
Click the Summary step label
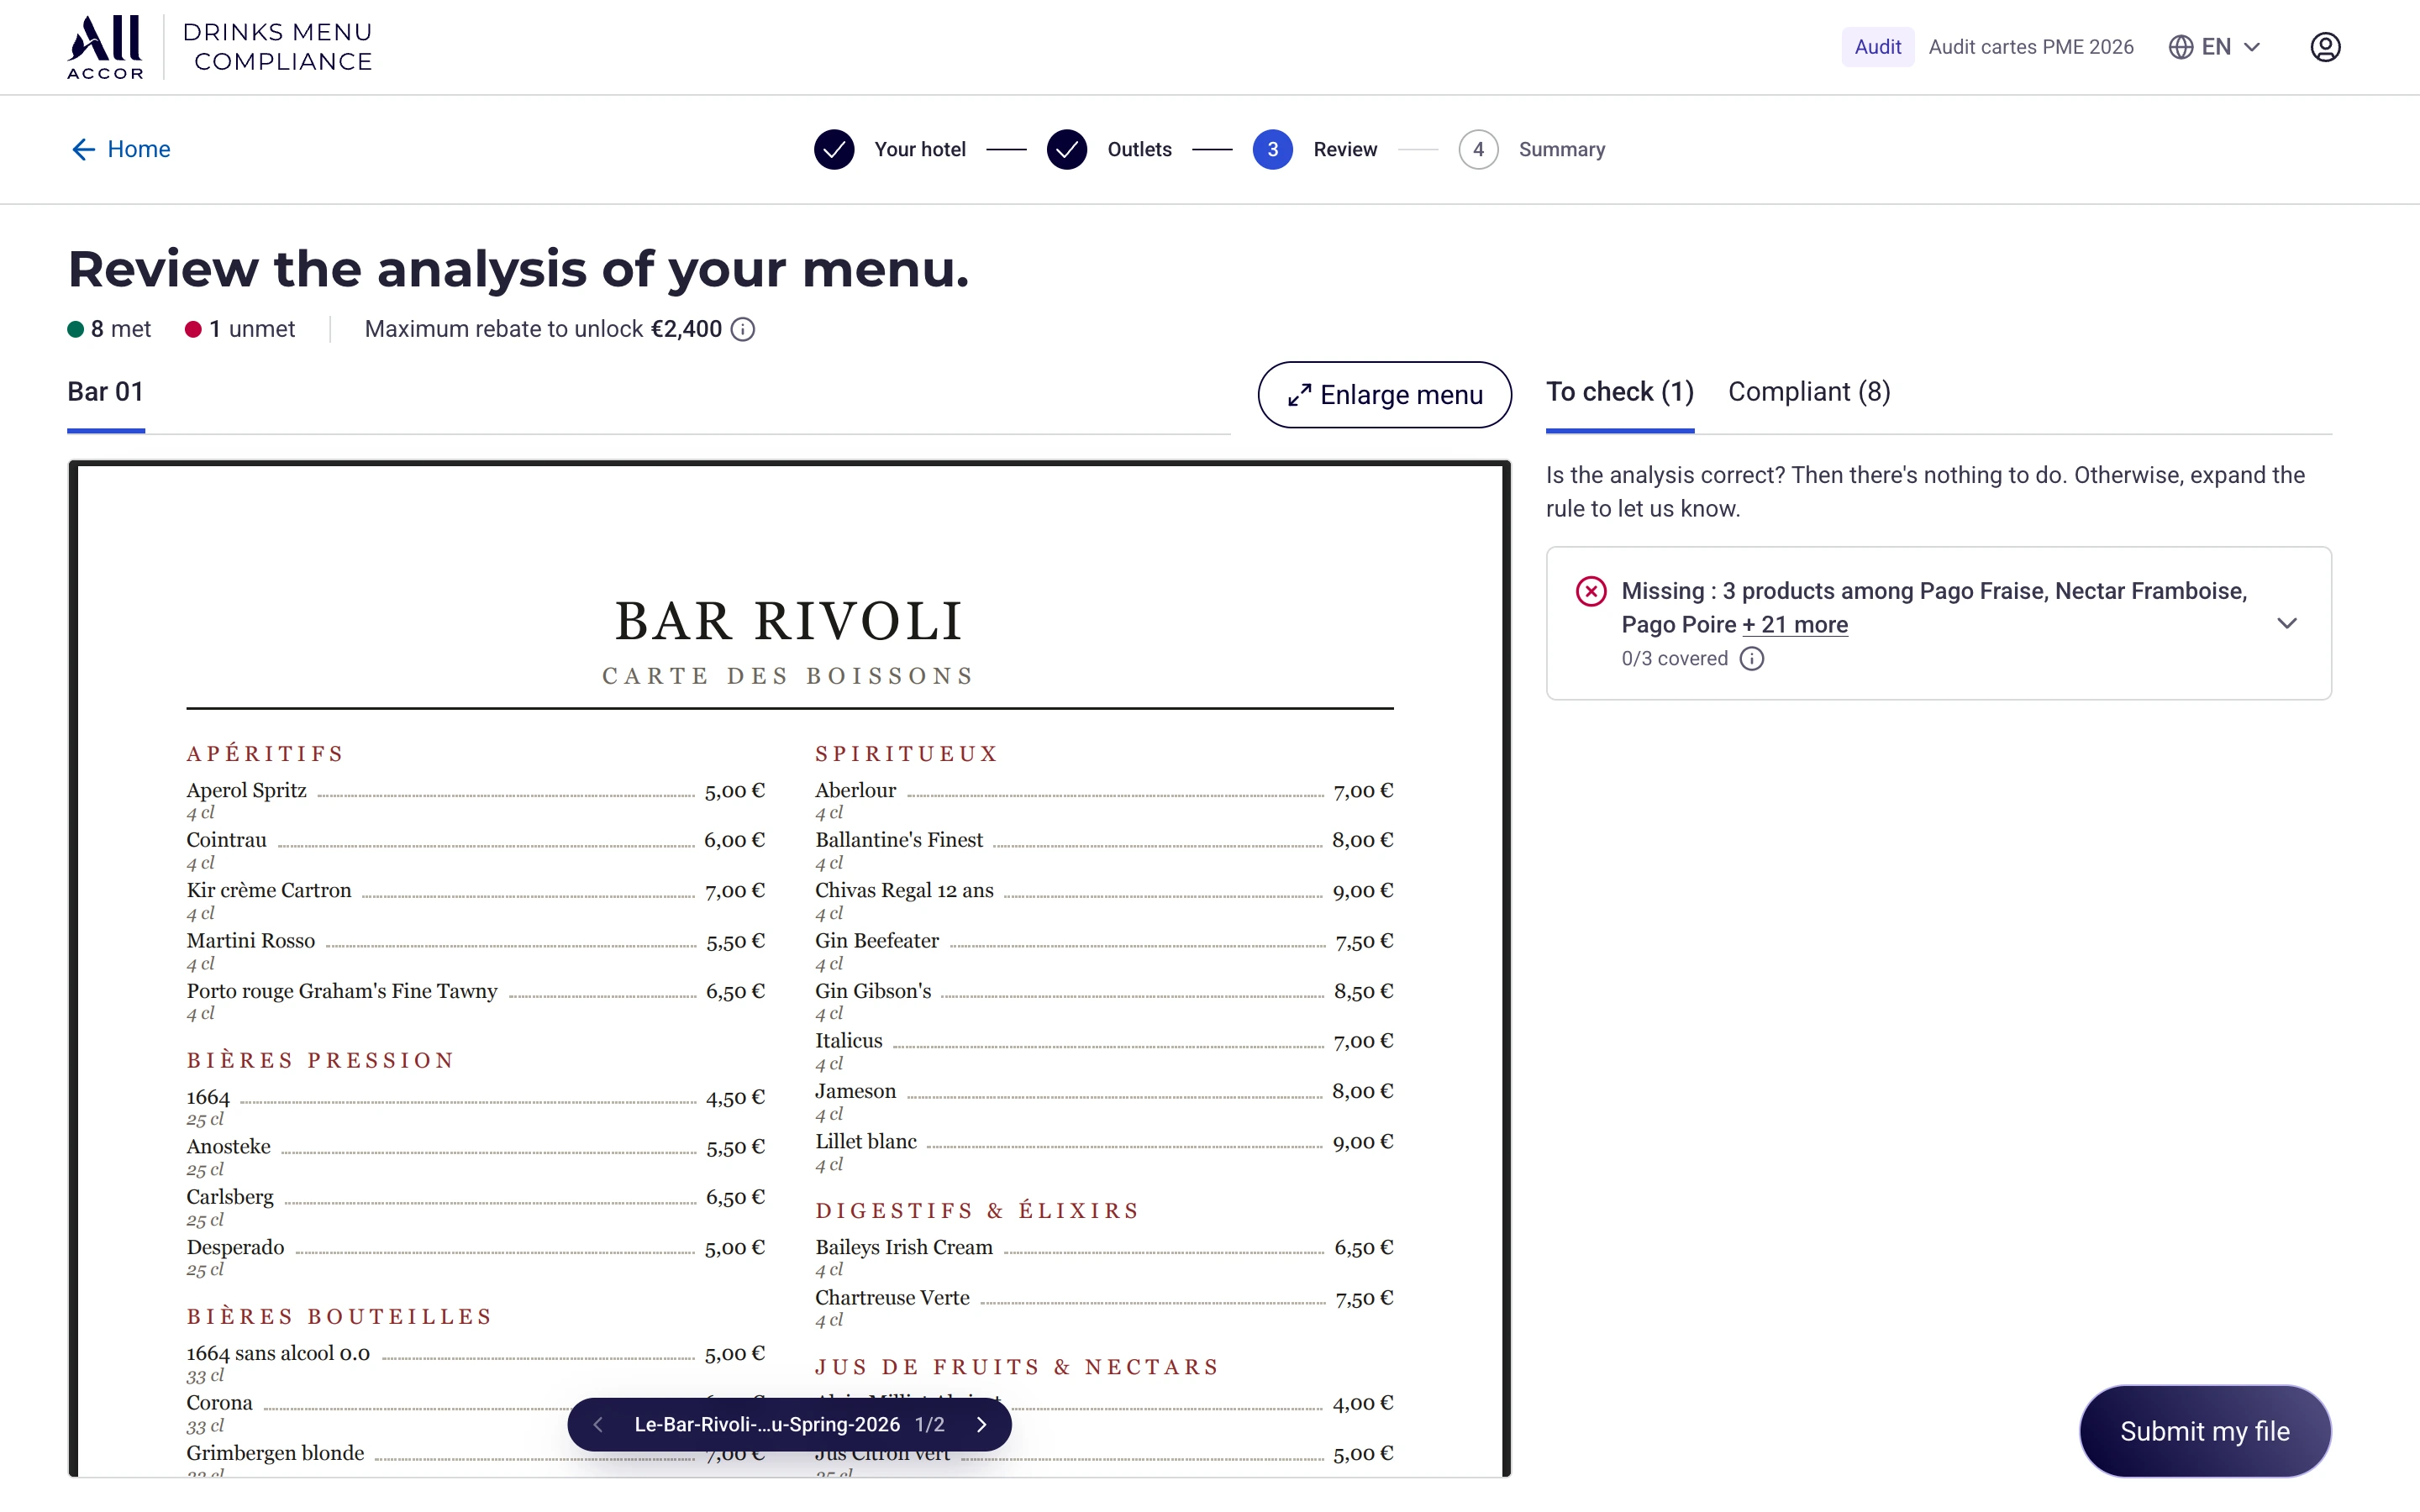pos(1561,149)
